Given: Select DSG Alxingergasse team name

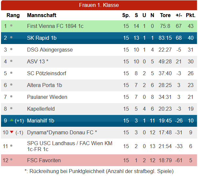Looking at the screenshot, I should click(x=50, y=50).
